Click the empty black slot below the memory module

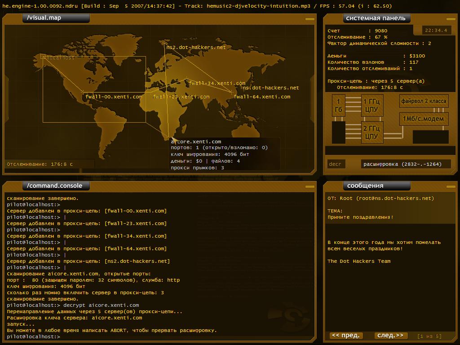[x=339, y=133]
